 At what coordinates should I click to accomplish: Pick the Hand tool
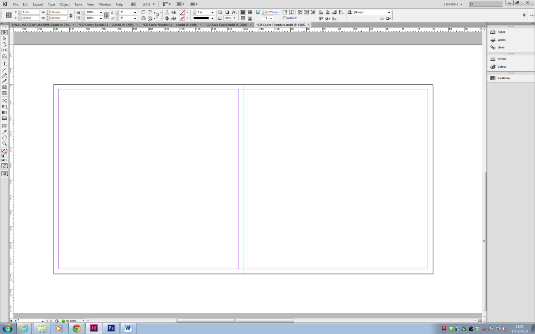(5, 138)
